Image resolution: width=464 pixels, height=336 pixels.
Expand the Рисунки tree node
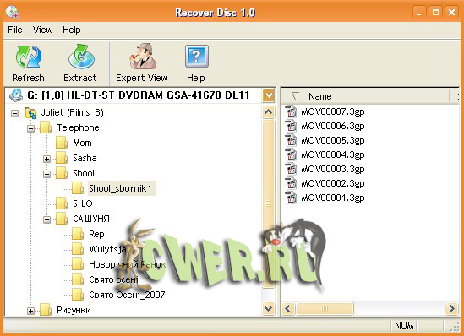coord(30,311)
